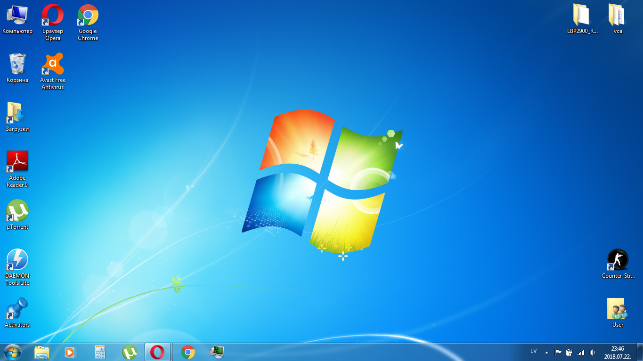
Task: Select the Counter-Strike desktop shortcut
Action: click(x=618, y=264)
